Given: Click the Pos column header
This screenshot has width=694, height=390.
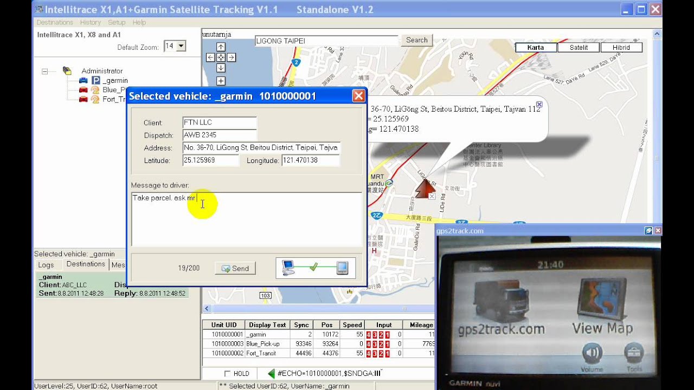Looking at the screenshot, I should (327, 325).
